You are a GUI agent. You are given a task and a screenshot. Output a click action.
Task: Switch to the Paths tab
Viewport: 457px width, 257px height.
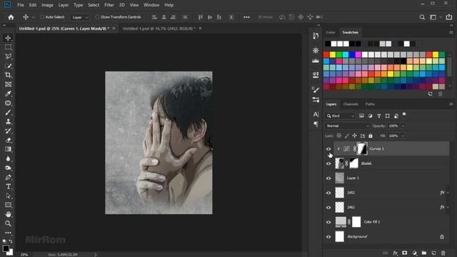click(x=370, y=104)
